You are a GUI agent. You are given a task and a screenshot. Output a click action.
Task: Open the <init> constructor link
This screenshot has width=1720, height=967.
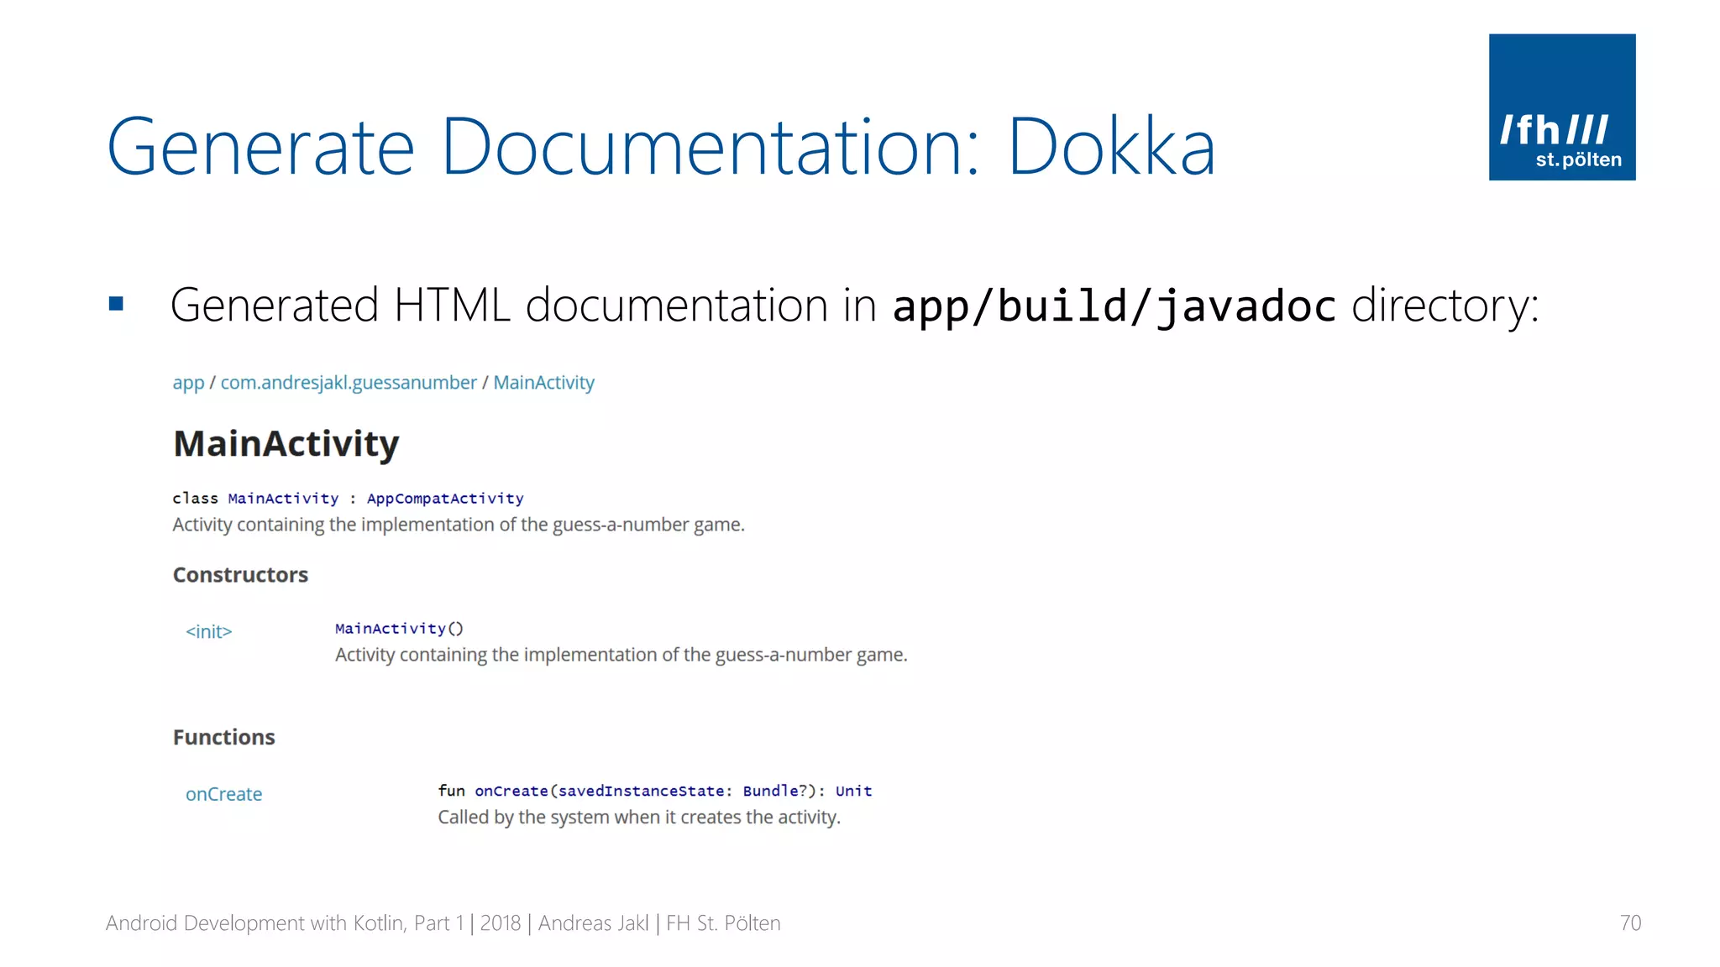tap(208, 631)
